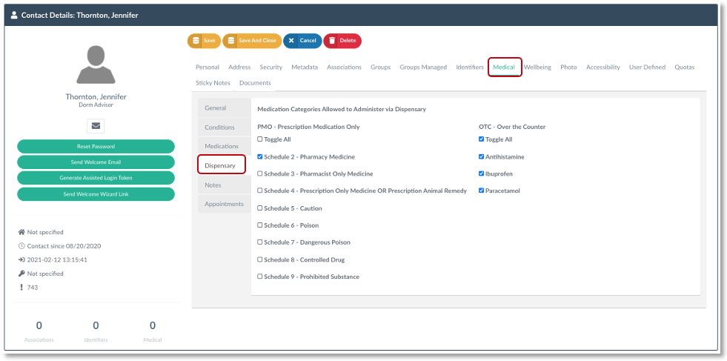The width and height of the screenshot is (727, 361).
Task: Select the Appointments sub-tab
Action: tap(225, 204)
